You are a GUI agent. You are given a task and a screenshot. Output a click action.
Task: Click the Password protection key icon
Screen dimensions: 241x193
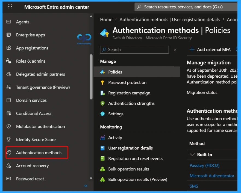tap(102, 83)
